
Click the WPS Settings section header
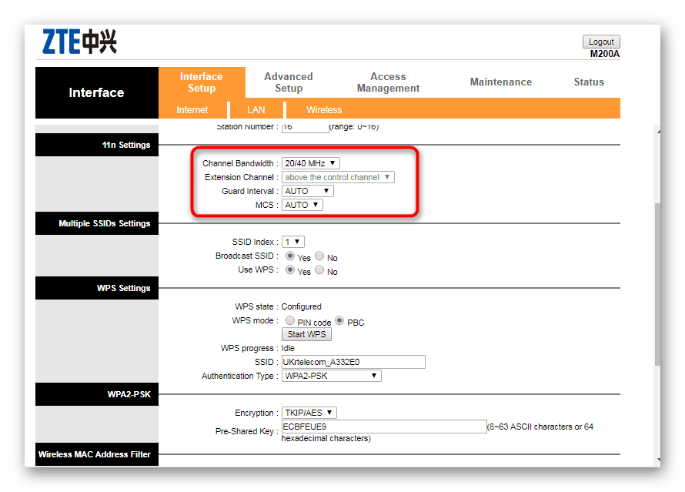[97, 288]
